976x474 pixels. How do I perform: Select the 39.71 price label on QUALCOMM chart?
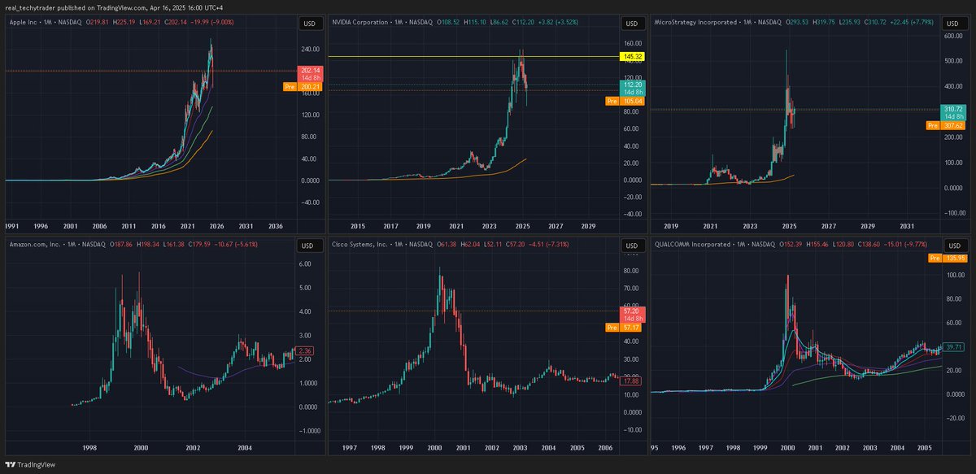[952, 347]
